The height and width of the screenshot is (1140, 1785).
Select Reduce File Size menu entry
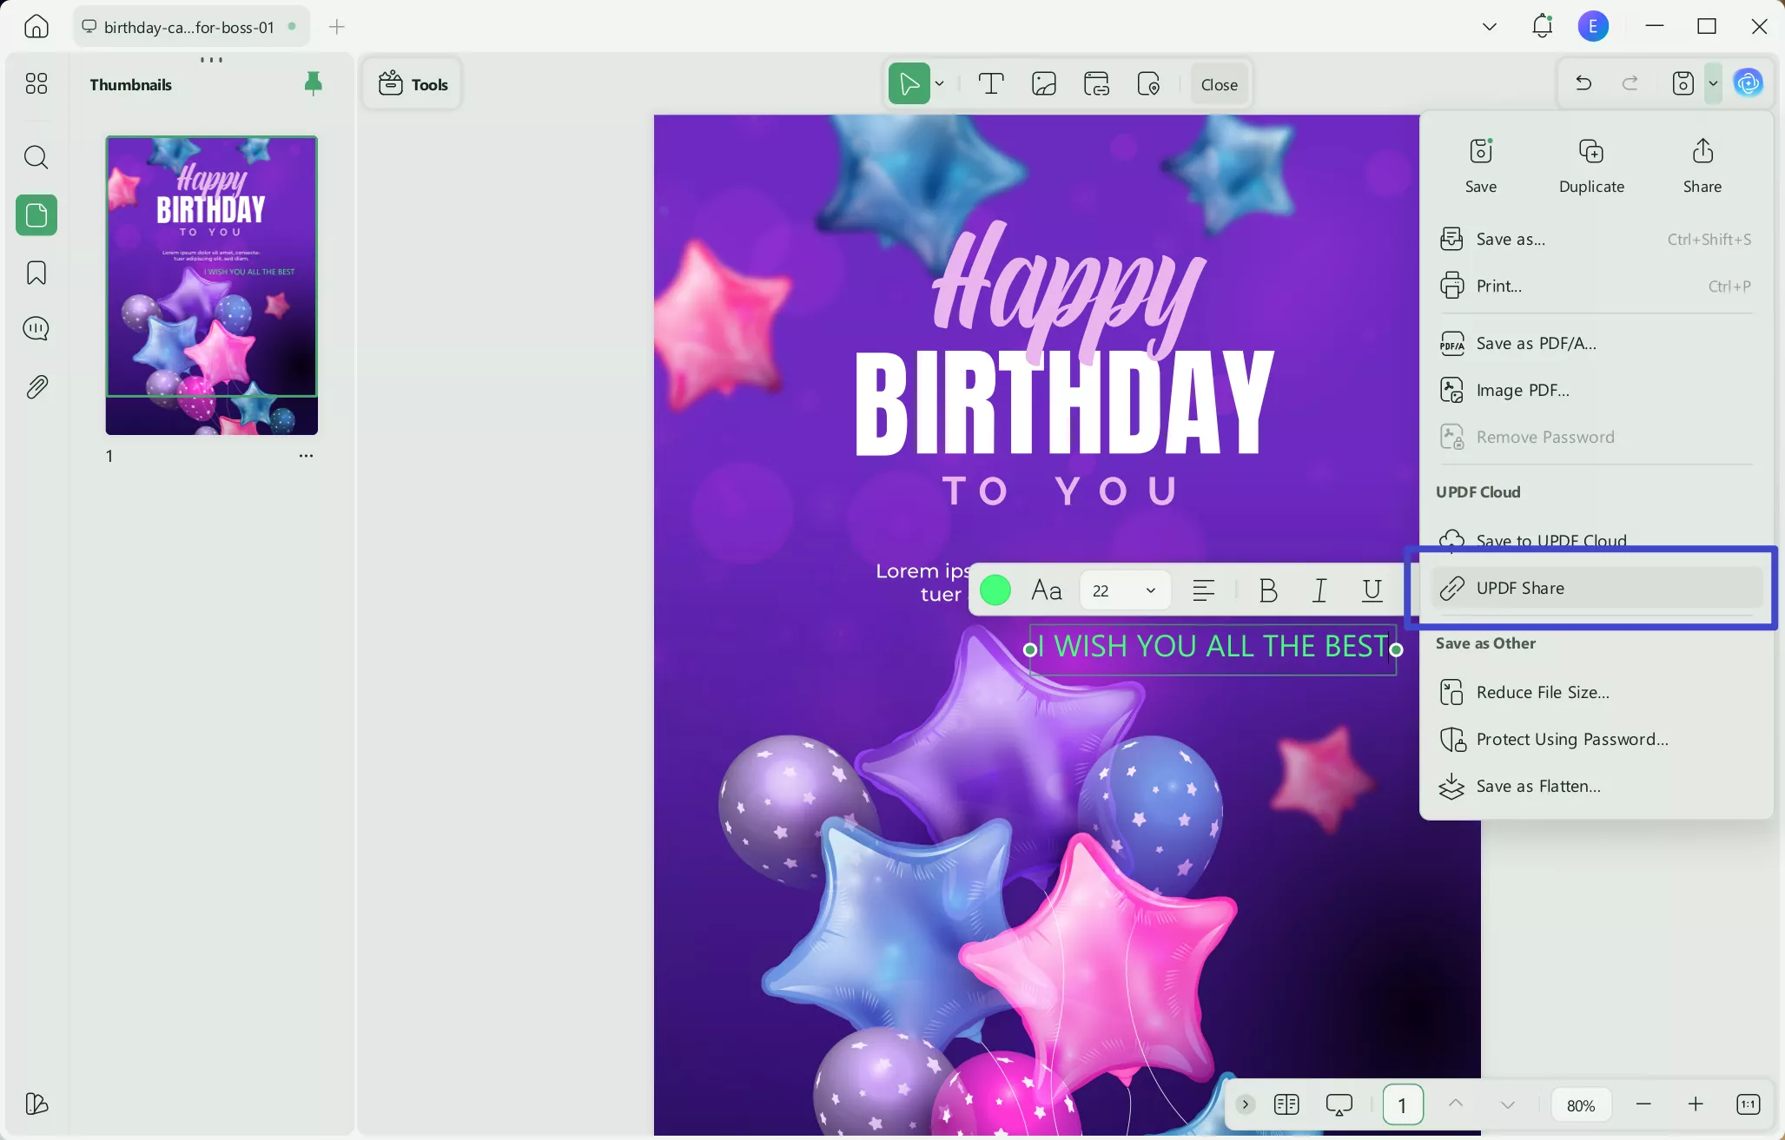(x=1542, y=692)
